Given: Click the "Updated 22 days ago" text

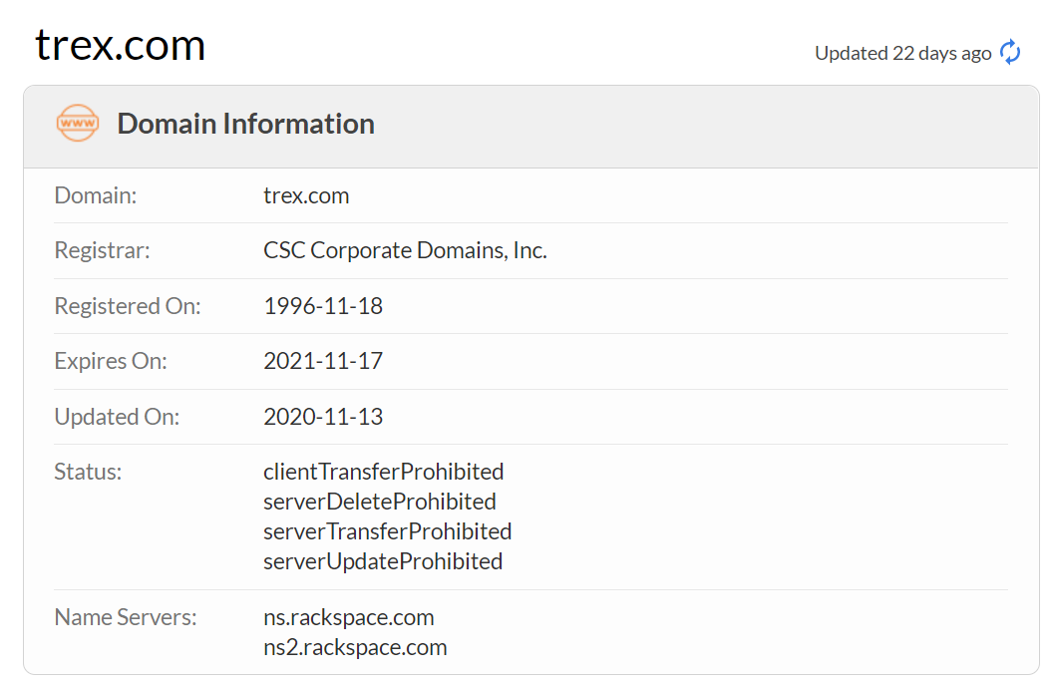Looking at the screenshot, I should [902, 53].
